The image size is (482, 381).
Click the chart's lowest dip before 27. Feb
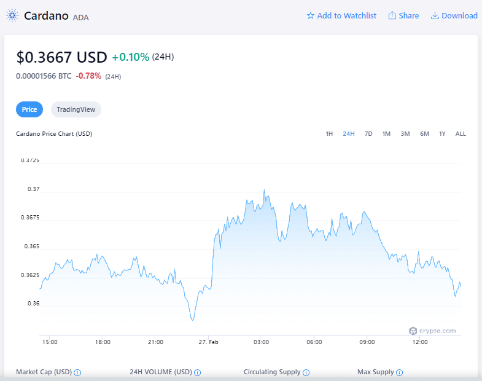(x=193, y=320)
